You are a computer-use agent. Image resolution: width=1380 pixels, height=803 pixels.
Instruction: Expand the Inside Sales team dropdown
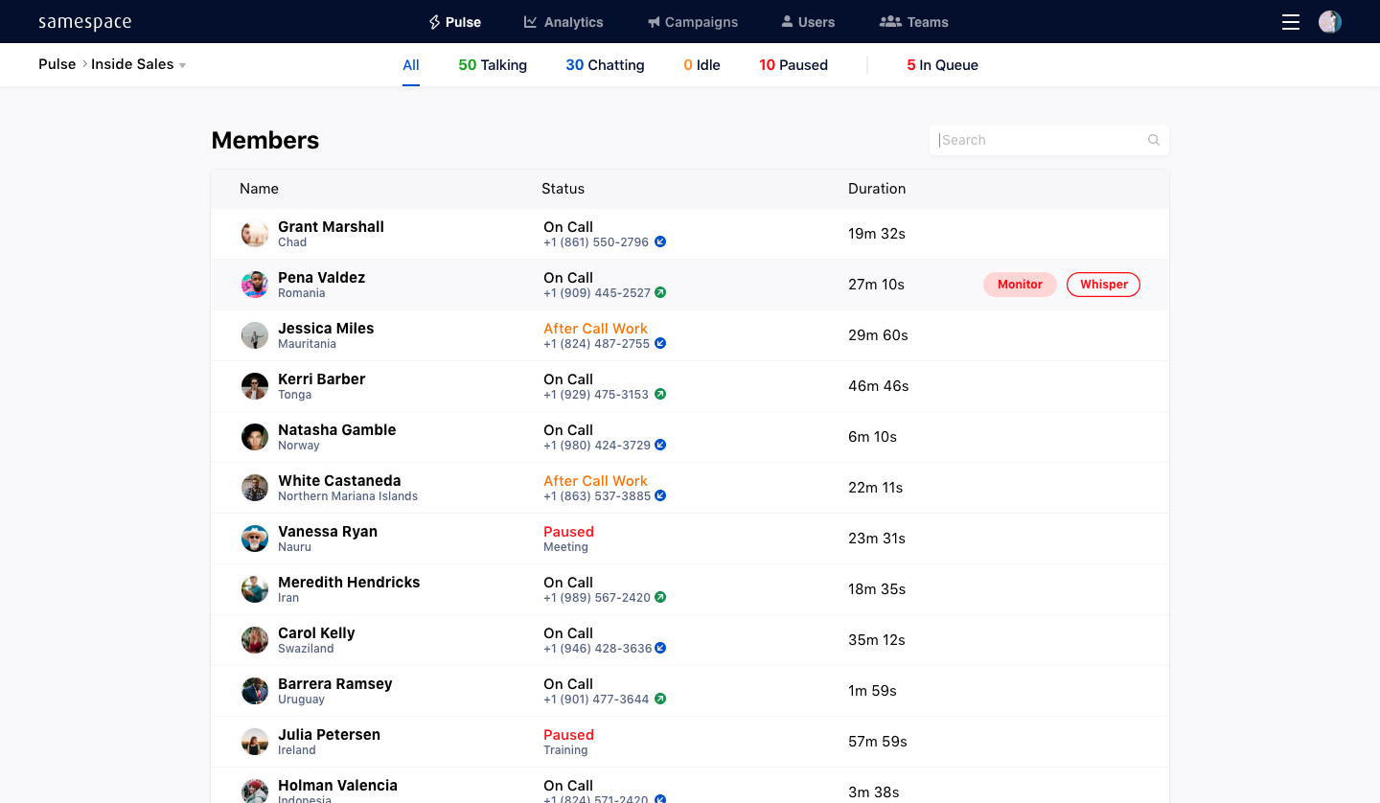[182, 65]
